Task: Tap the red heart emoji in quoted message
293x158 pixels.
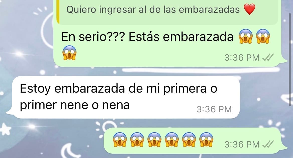Action: point(249,9)
